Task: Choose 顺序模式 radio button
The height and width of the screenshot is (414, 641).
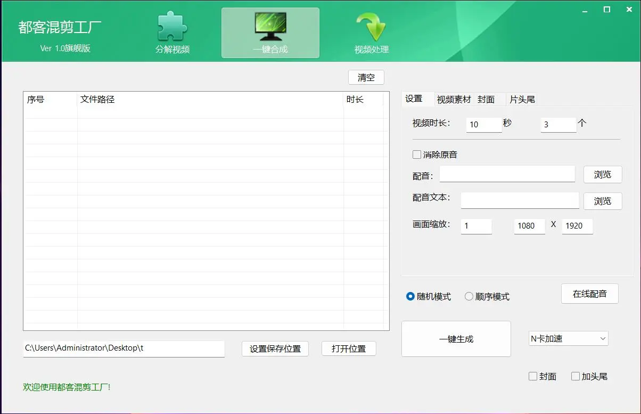Action: pyautogui.click(x=469, y=296)
